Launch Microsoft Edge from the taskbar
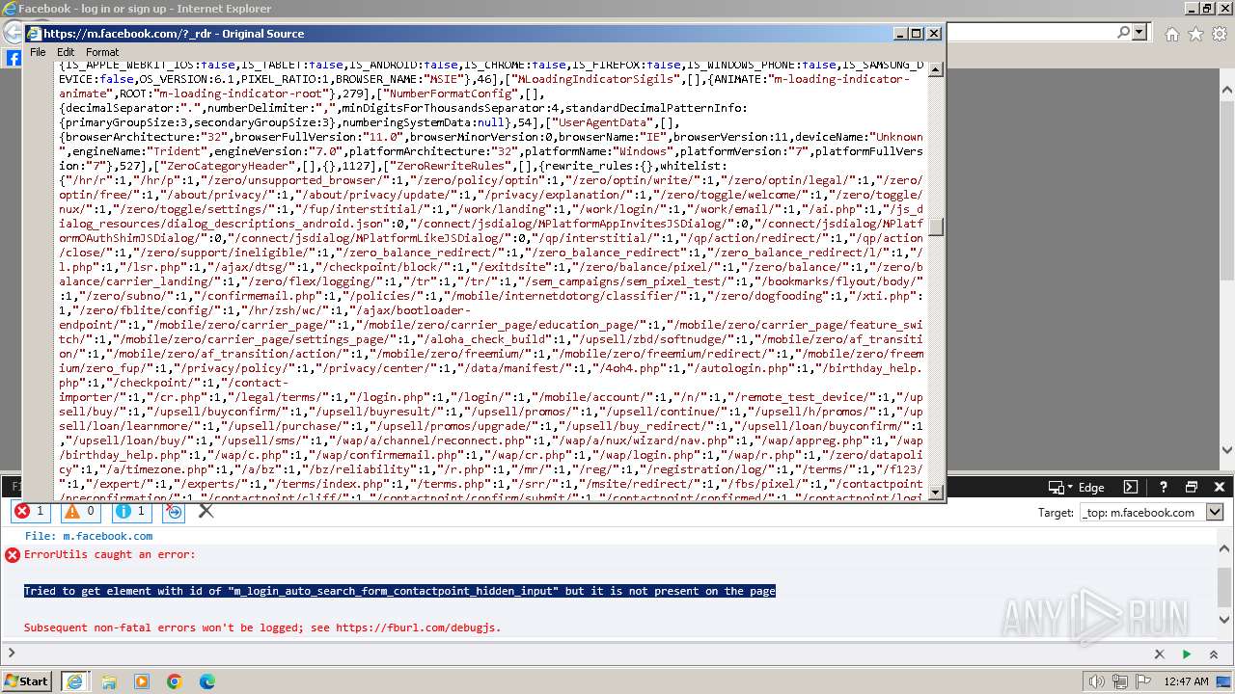This screenshot has width=1235, height=694. point(207,681)
